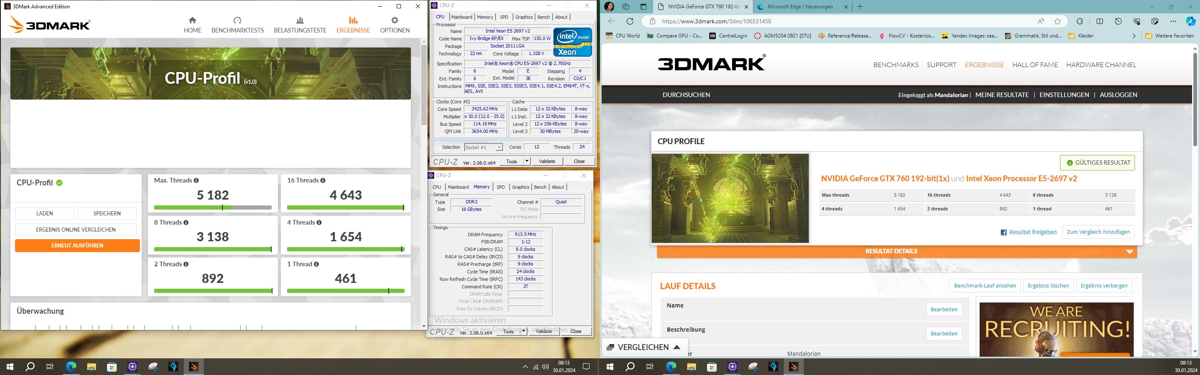Viewport: 1200px width, 375px height.
Task: Click Ergebnis löschen button
Action: tap(1048, 285)
